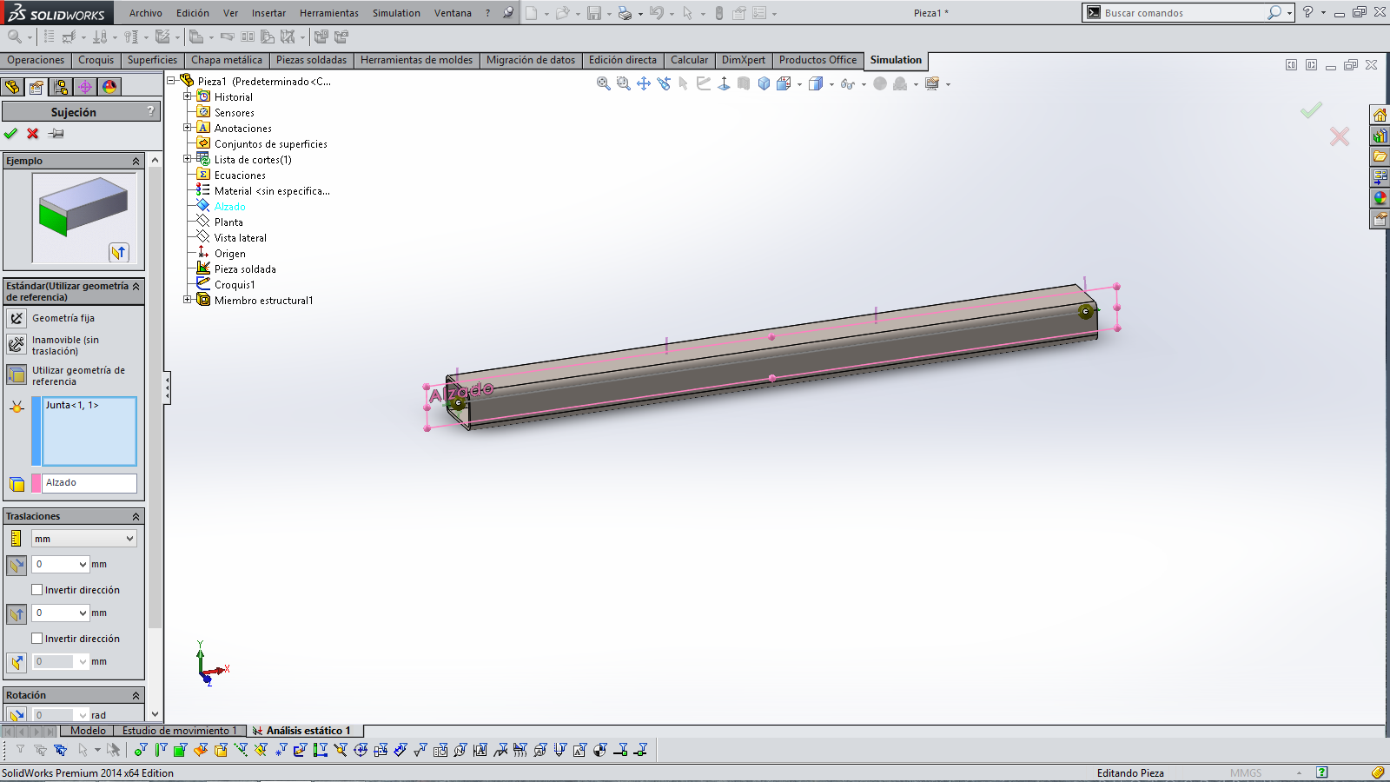Viewport: 1390px width, 782px height.
Task: Open SolidWorks Resources home icon in task pane
Action: pyautogui.click(x=1380, y=115)
